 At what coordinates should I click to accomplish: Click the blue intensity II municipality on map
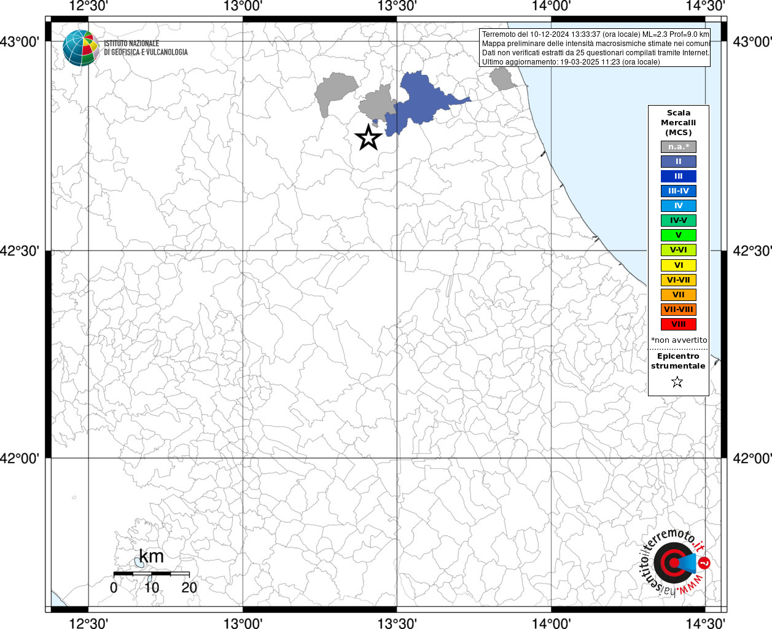pos(421,101)
